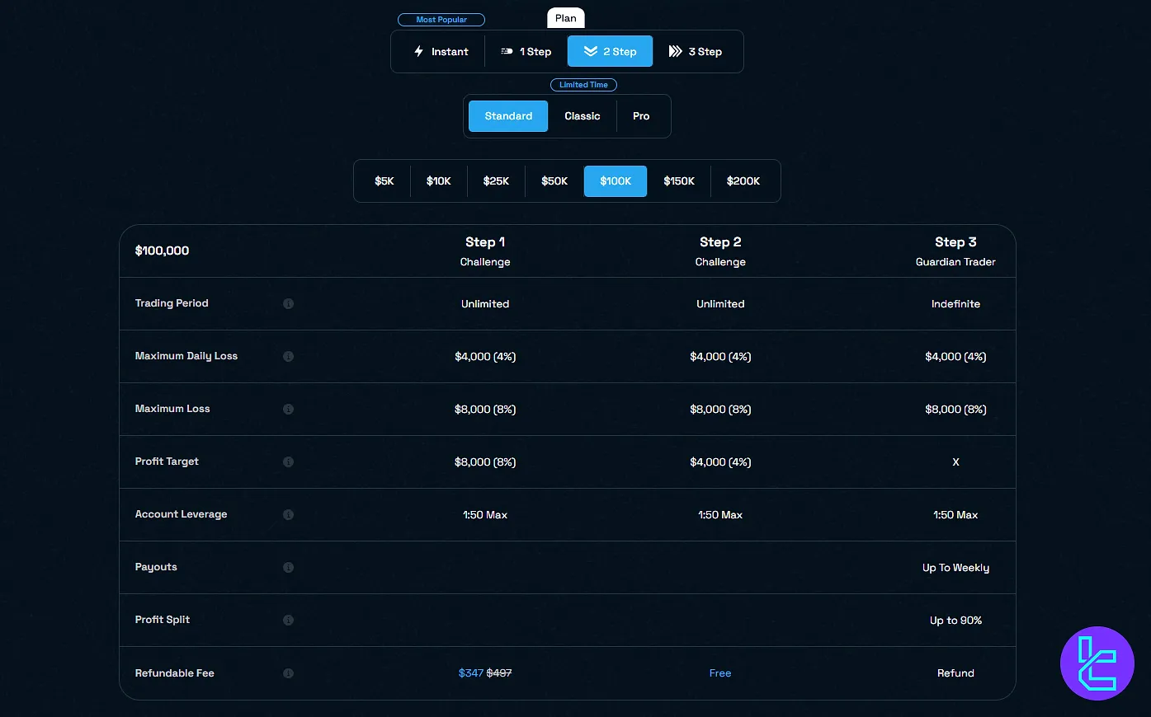Screen dimensions: 1151x717
Task: Pick the $5K account size
Action: [384, 181]
